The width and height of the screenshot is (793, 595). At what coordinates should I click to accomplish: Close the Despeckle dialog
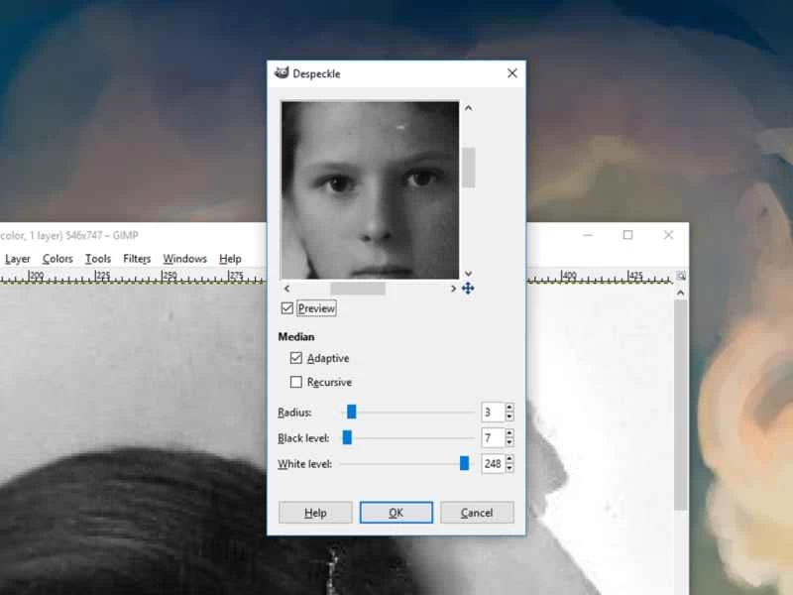point(511,73)
